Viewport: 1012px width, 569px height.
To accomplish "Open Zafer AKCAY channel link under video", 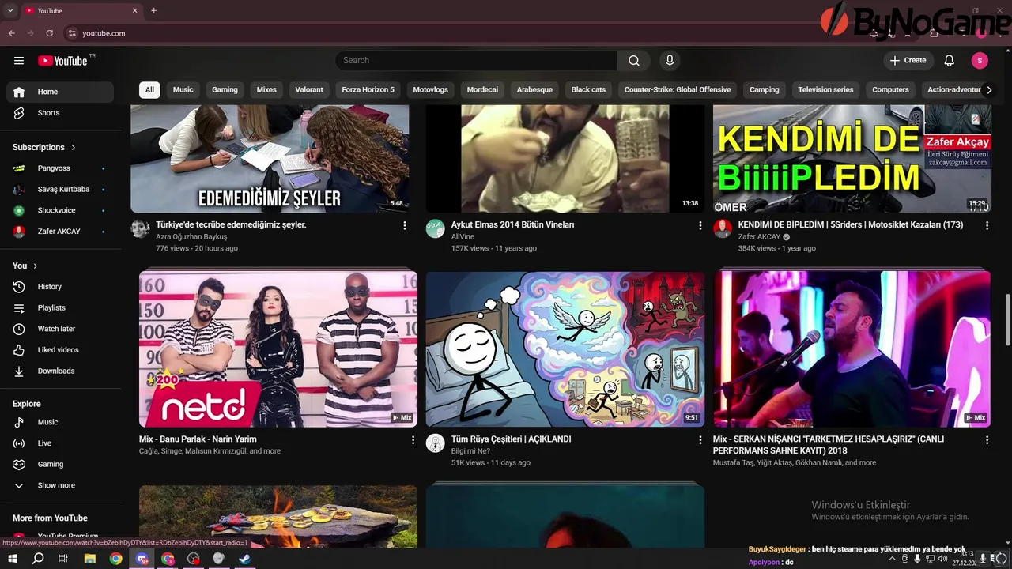I will [759, 237].
